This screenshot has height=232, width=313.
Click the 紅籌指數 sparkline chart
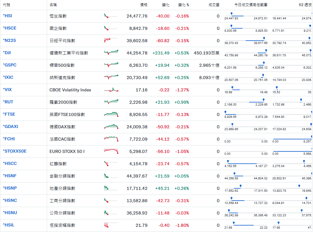[x=111, y=164]
